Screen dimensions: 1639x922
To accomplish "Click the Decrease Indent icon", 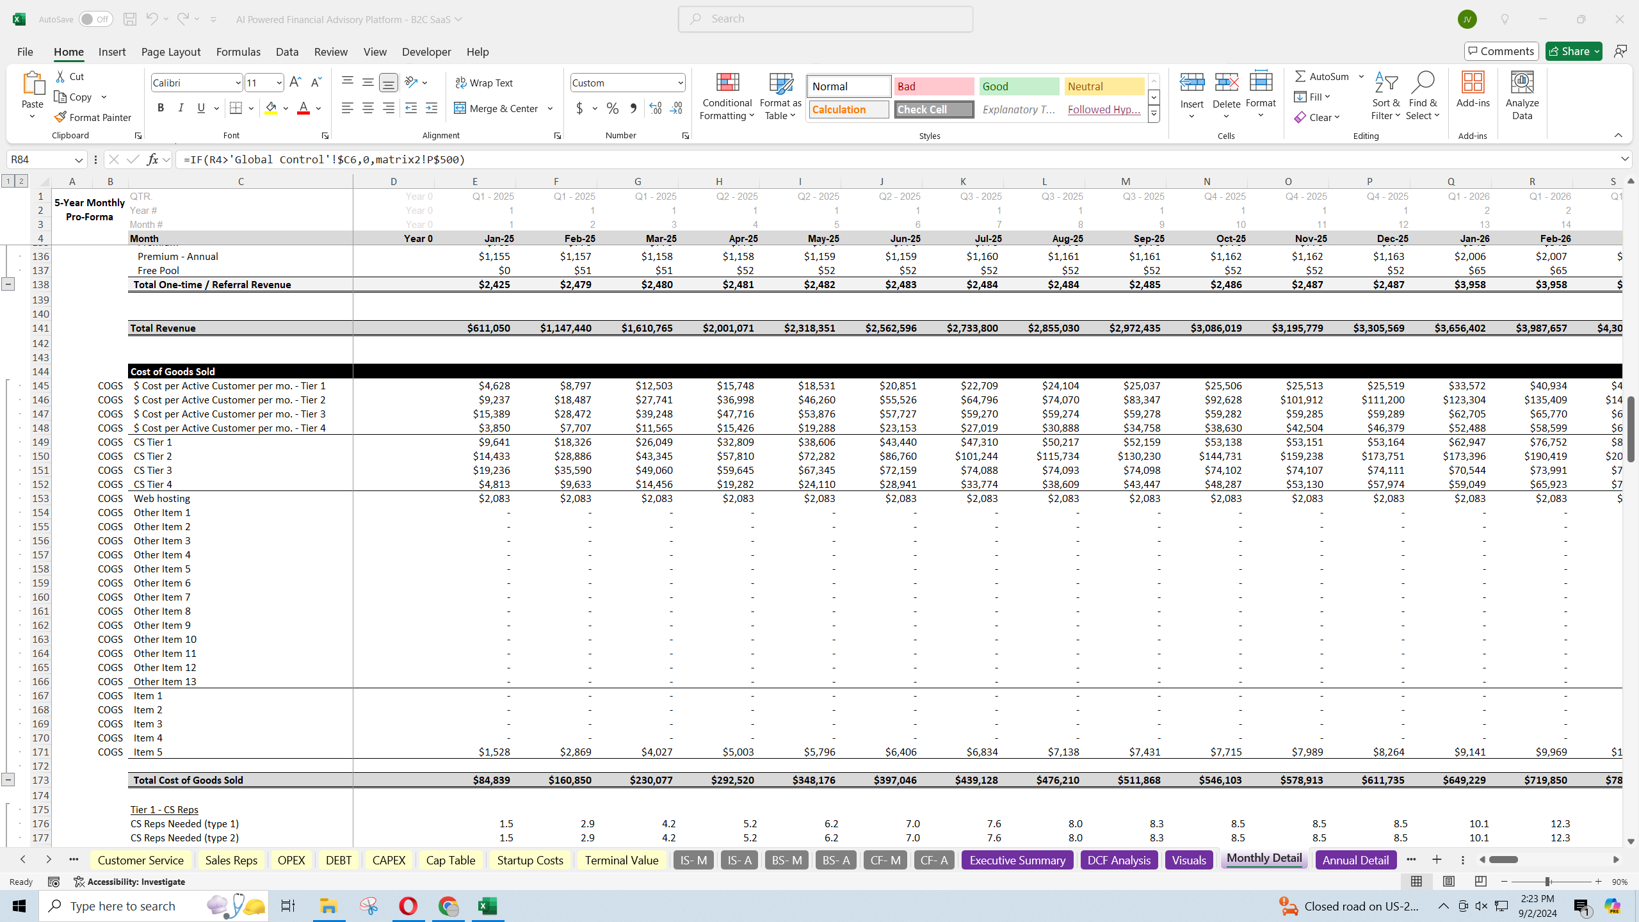I will click(x=411, y=108).
